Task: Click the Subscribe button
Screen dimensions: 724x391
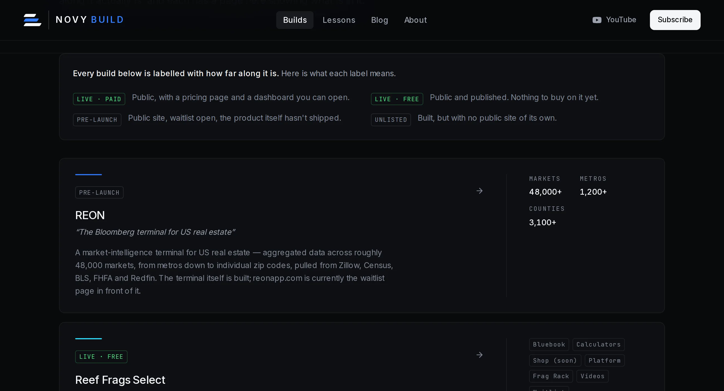Action: [675, 20]
